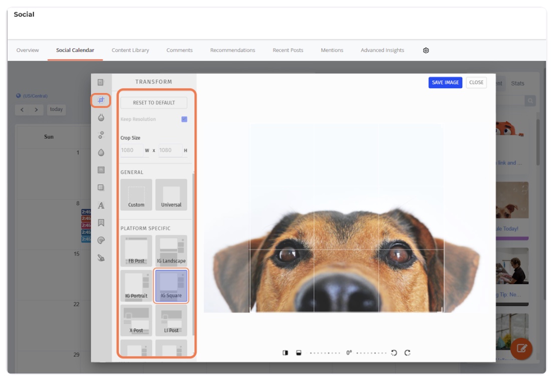553x380 pixels.
Task: Open the Frames tool icon
Action: coord(101,170)
